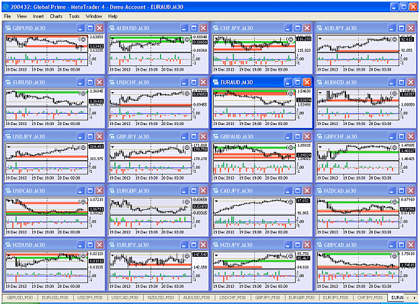Click the left arrow to scroll chart tabs
420x304 pixels.
click(408, 297)
